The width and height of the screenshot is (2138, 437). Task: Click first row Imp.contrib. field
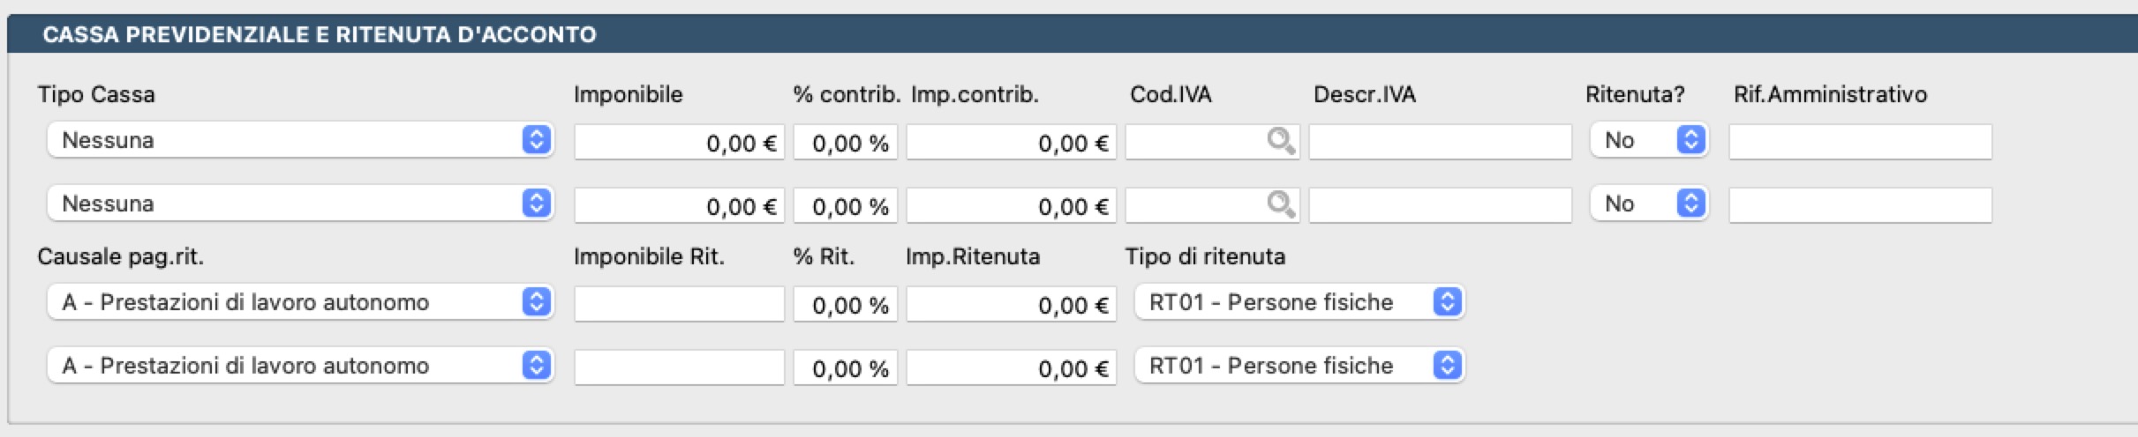(x=1011, y=143)
